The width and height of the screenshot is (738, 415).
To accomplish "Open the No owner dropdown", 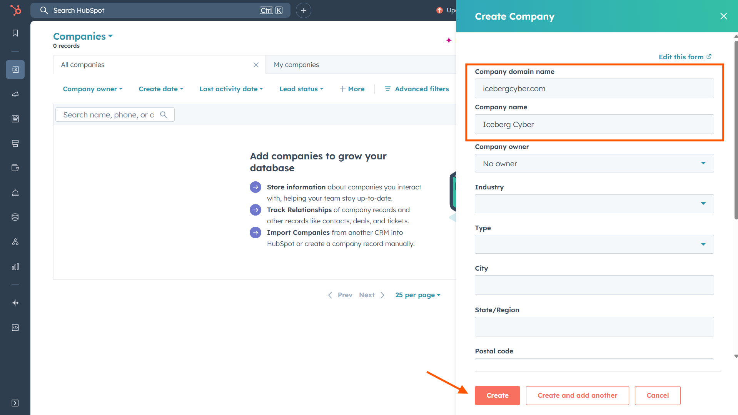I will pos(594,163).
